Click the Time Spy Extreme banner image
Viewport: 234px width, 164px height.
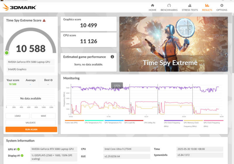click(173, 44)
